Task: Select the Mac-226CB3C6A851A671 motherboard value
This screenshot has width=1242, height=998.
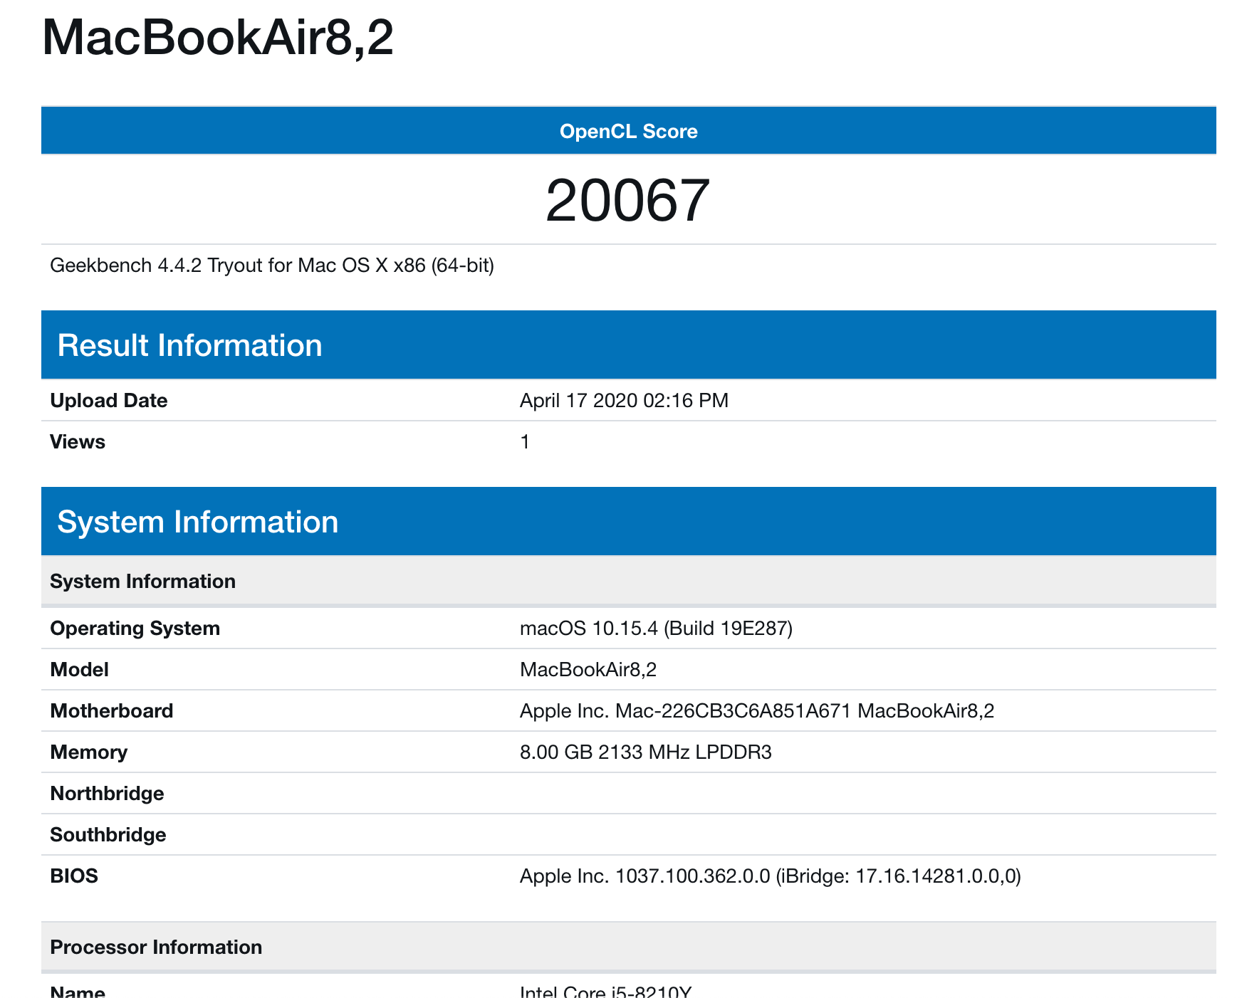Action: point(757,710)
